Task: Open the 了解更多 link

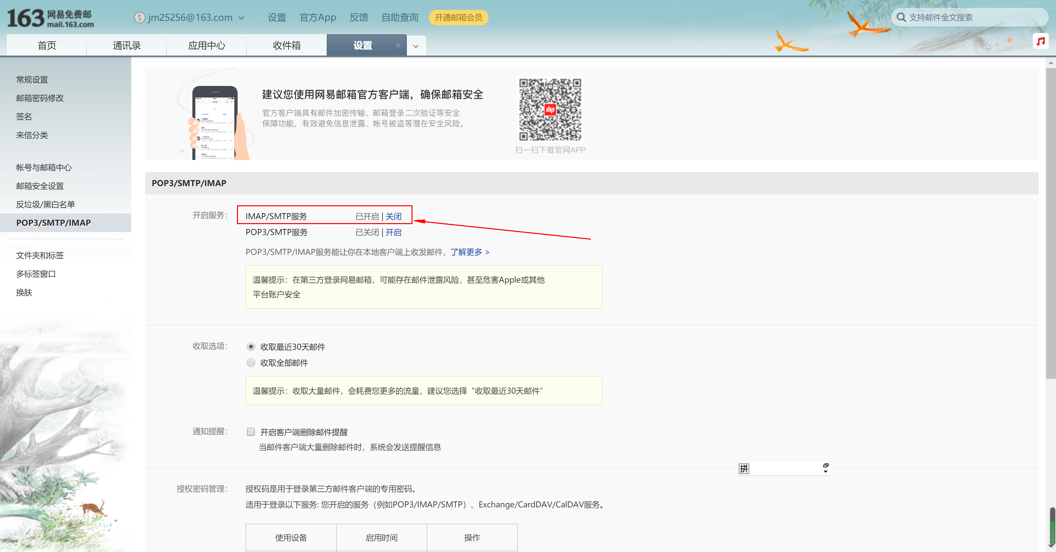Action: [x=470, y=252]
